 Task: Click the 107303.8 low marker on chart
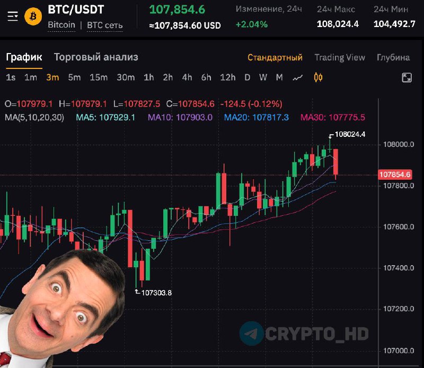156,293
